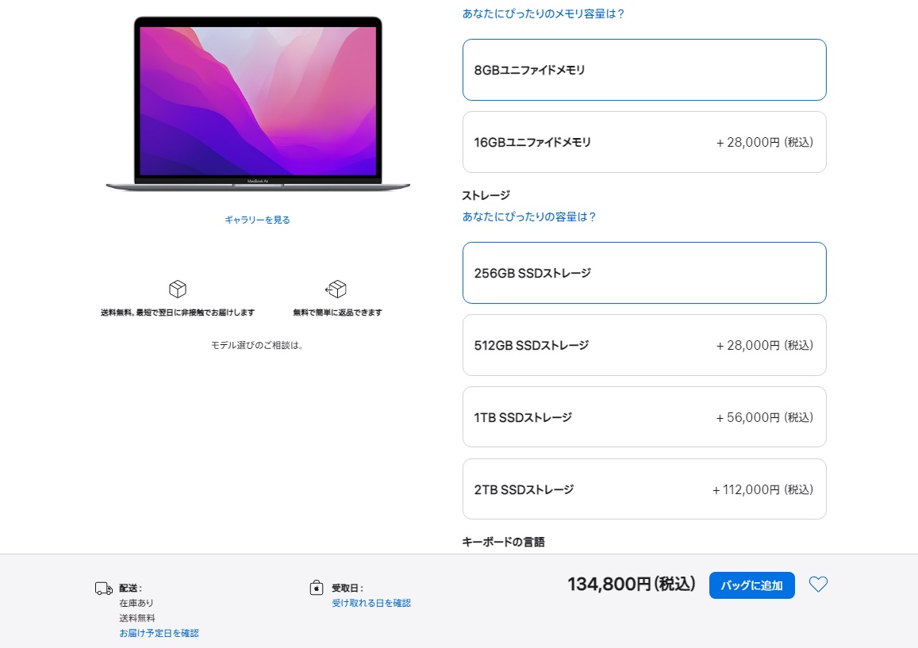918x648 pixels.
Task: Click the heart favorite icon
Action: click(x=818, y=585)
